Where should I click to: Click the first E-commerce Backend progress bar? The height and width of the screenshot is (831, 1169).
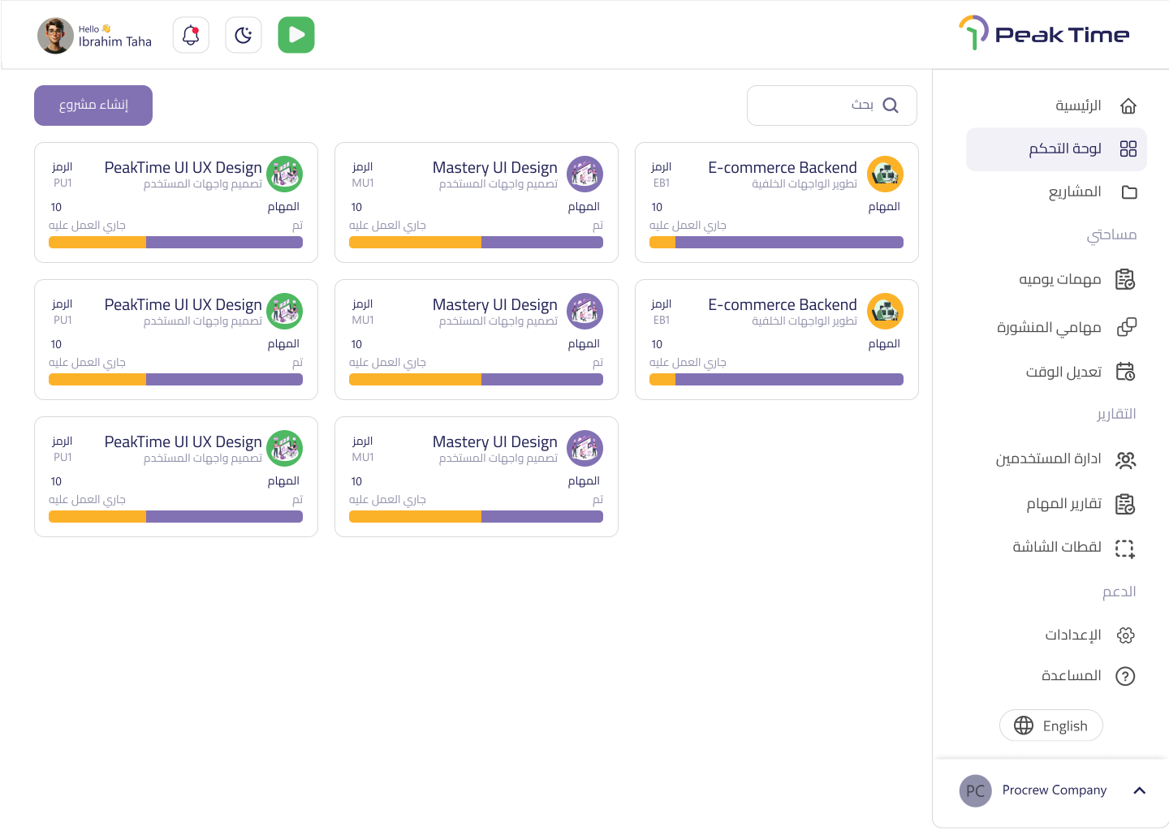coord(776,242)
